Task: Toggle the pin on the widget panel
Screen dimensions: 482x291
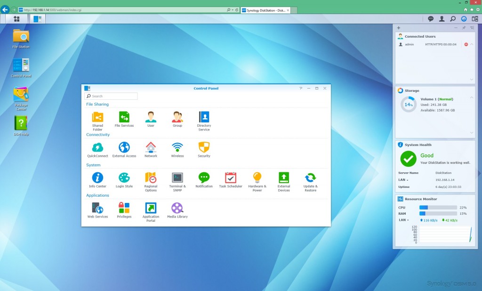Action: (464, 28)
